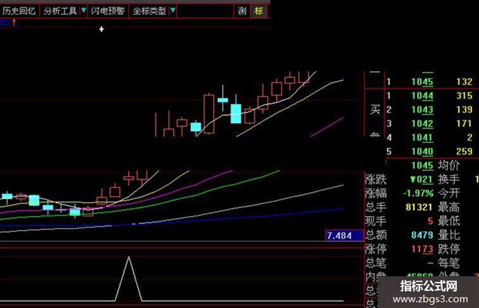479x308 pixels.
Task: Click buy-5 volume 259
Action: coord(464,151)
